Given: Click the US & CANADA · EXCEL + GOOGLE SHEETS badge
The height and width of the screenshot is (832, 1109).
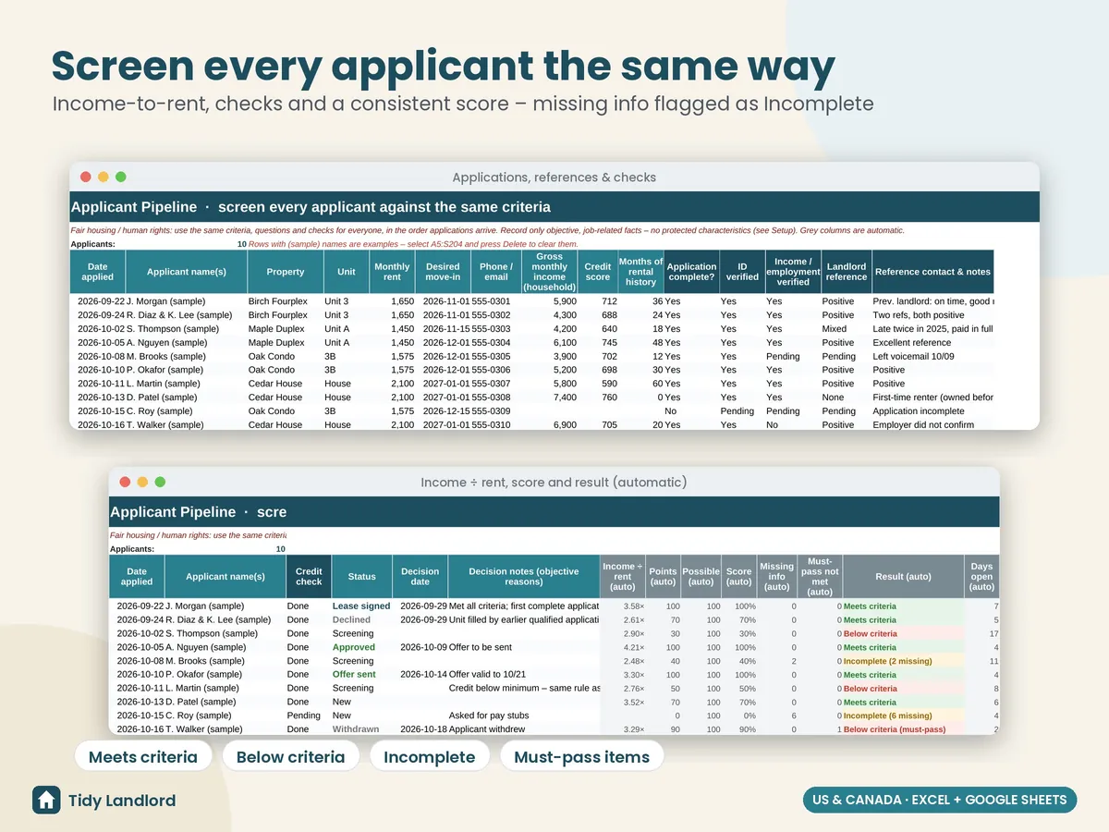Looking at the screenshot, I should pyautogui.click(x=939, y=800).
